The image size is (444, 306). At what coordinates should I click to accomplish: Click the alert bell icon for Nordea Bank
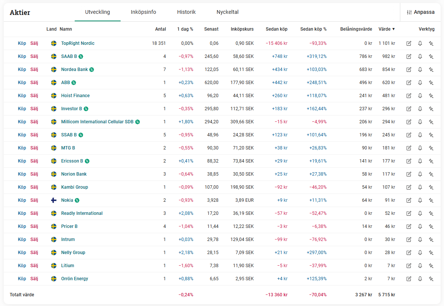click(420, 69)
